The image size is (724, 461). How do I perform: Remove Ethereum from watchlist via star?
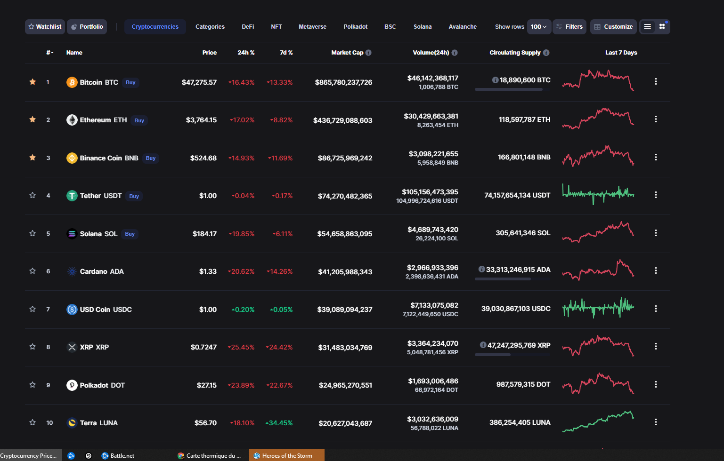pos(33,119)
